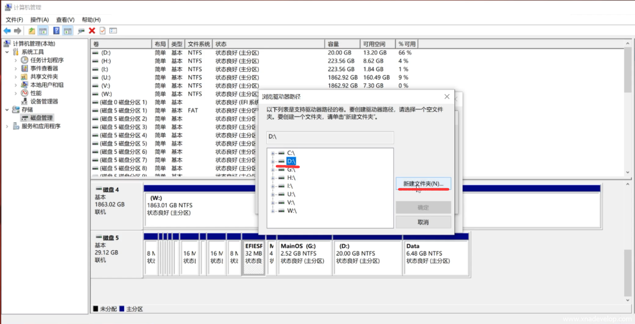Screen dimensions: 635x324
Task: Click the 新建文件夹(N)... button
Action: point(423,184)
